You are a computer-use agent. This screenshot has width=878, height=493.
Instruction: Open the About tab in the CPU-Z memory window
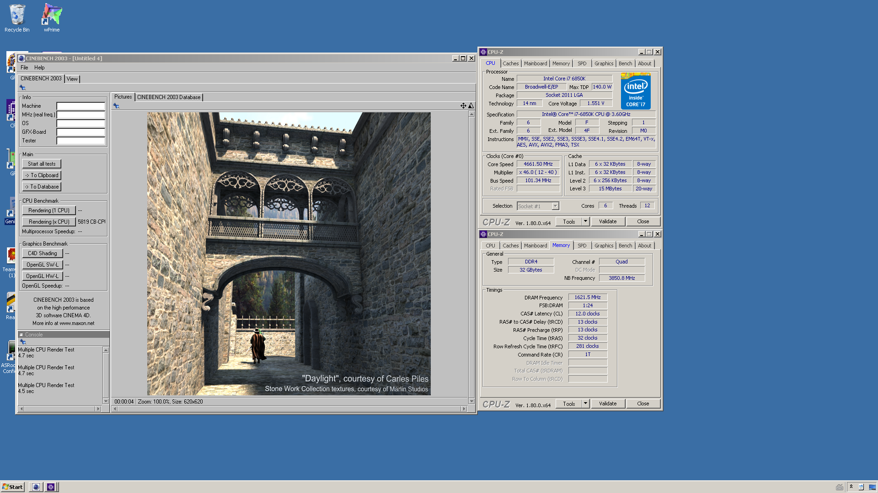click(x=644, y=246)
